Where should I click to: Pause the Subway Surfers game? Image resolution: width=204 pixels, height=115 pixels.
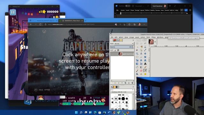[13, 12]
